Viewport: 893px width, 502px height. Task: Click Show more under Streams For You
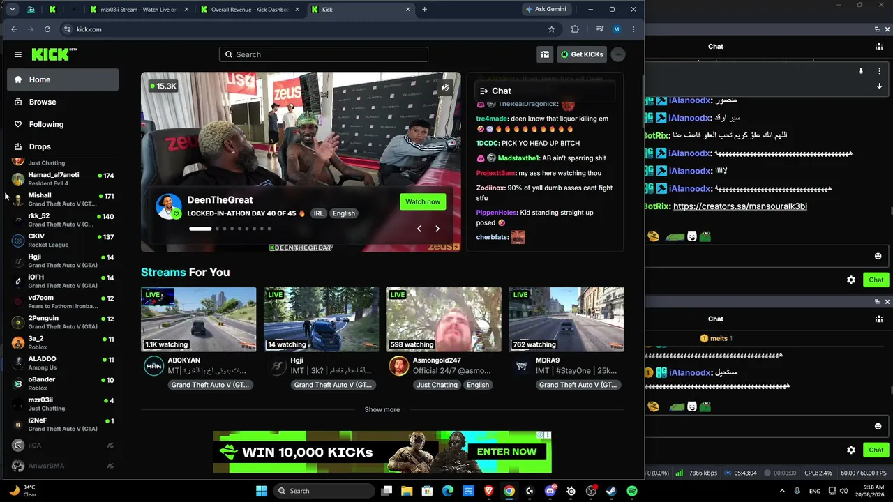coord(382,409)
